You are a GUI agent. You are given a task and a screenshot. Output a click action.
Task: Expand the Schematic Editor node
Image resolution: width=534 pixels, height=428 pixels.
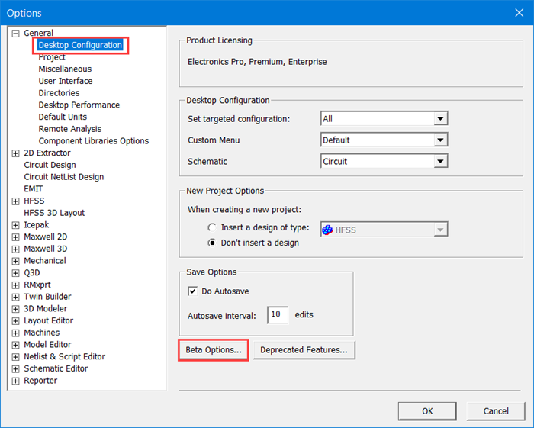point(16,368)
